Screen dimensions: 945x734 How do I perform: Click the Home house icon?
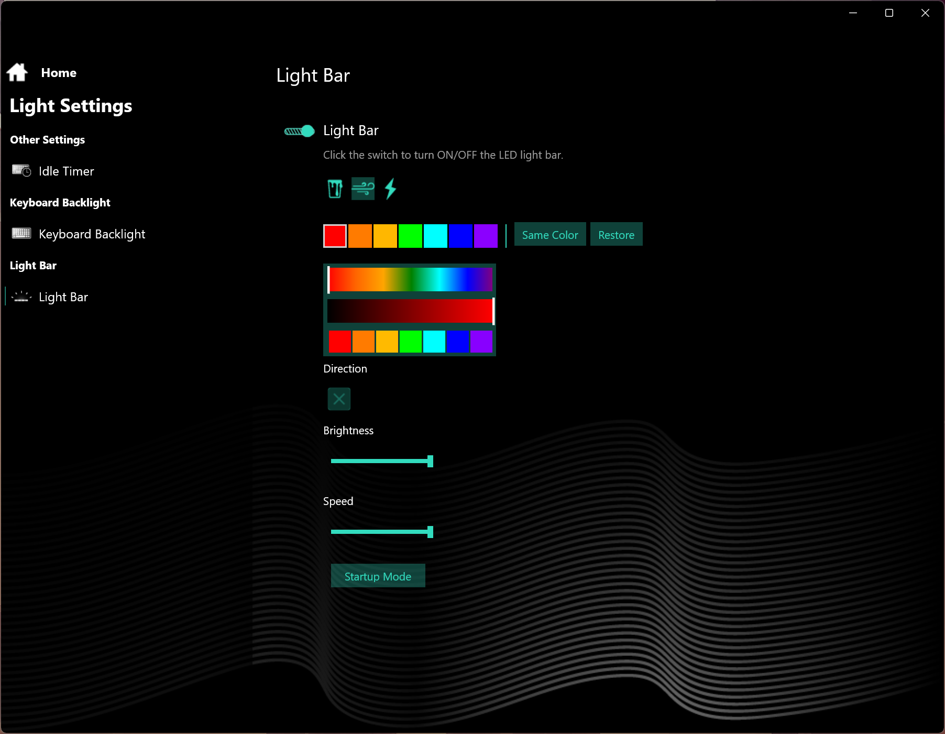(x=17, y=72)
